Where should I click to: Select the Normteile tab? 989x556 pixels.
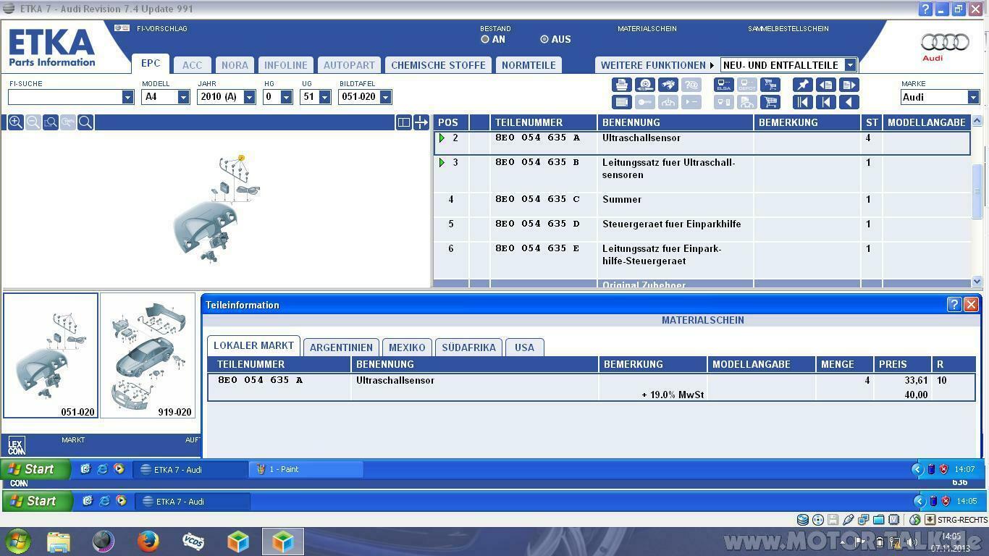pyautogui.click(x=529, y=65)
